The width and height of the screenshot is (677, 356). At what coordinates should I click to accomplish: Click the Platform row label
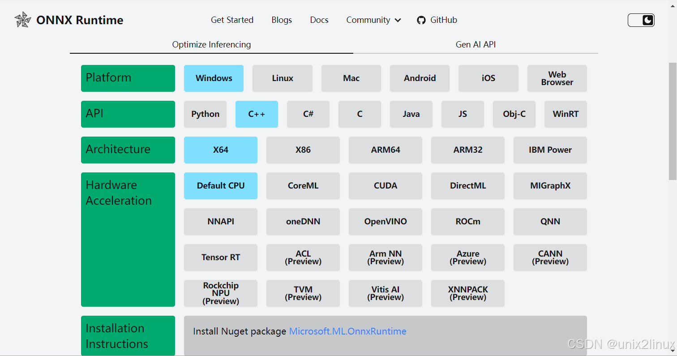click(x=128, y=78)
